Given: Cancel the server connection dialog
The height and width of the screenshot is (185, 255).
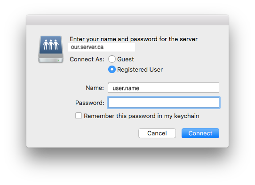Looking at the screenshot, I should point(157,133).
